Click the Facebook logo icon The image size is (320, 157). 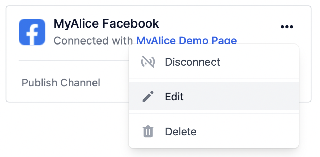[x=32, y=32]
